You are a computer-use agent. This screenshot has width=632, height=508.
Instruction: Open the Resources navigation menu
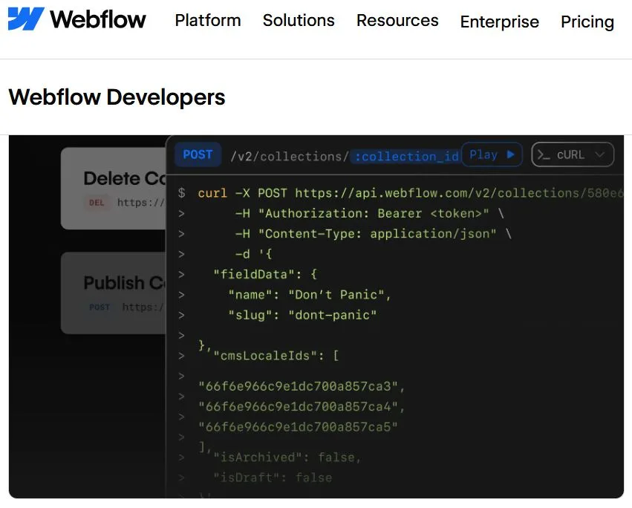coord(397,21)
